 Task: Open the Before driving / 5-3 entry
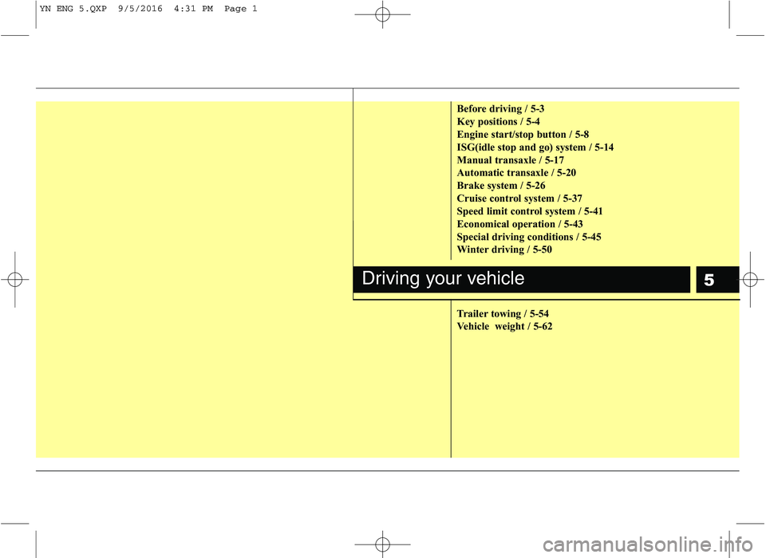[x=500, y=108]
